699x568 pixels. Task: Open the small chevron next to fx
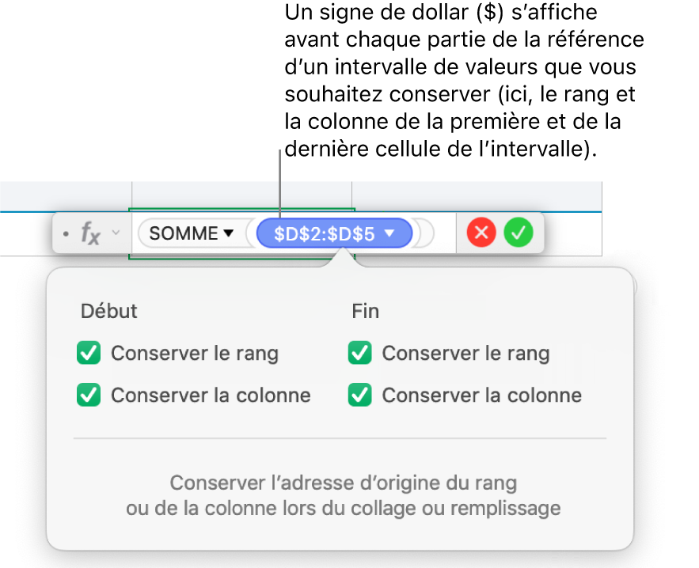click(x=116, y=233)
